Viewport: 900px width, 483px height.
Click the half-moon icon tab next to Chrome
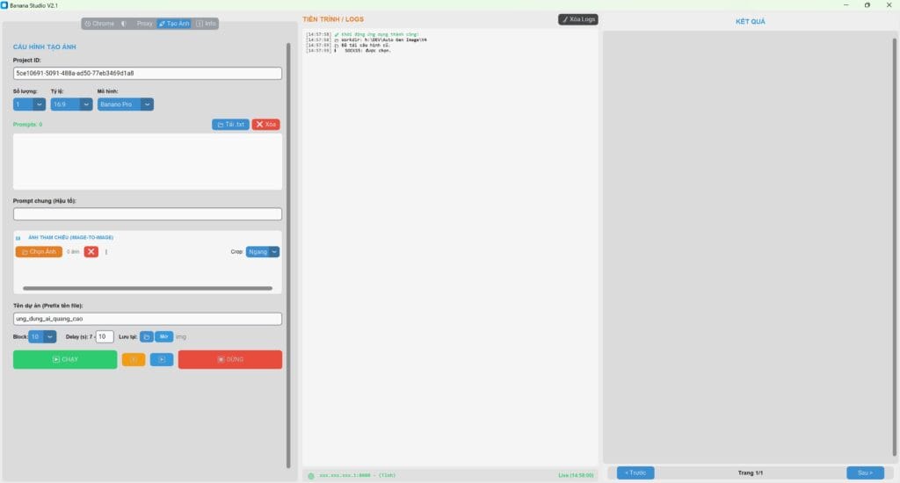(x=123, y=24)
